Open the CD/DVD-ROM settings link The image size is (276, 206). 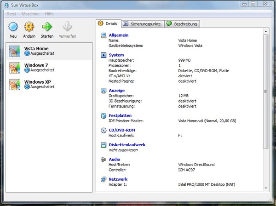[x=122, y=130]
